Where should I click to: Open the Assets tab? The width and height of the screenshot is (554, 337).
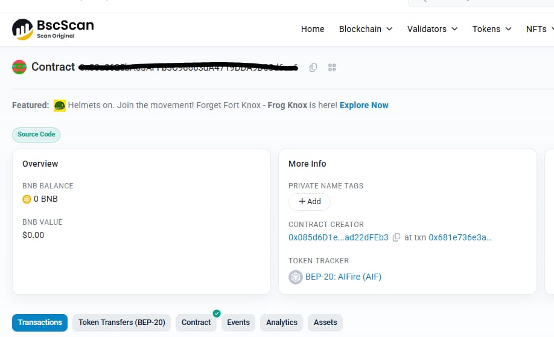click(x=325, y=323)
